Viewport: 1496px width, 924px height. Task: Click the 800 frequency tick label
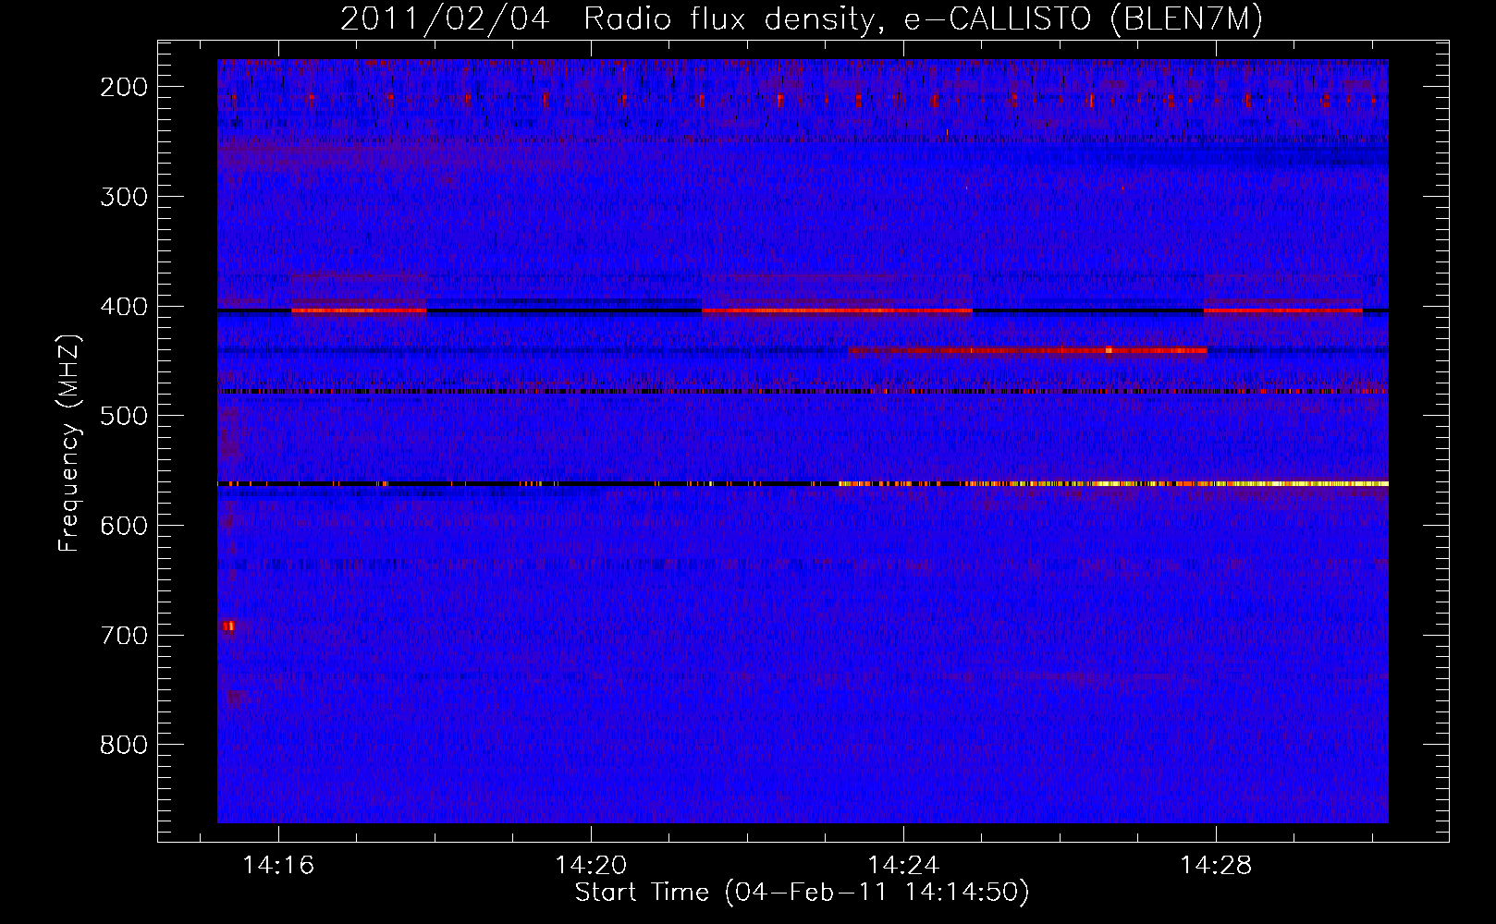pyautogui.click(x=124, y=745)
